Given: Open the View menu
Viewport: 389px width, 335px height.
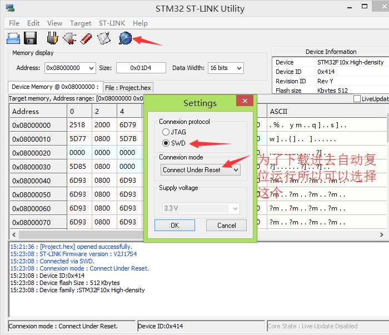Looking at the screenshot, I should pyautogui.click(x=54, y=23).
